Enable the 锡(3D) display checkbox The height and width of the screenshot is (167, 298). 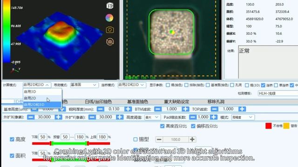pyautogui.click(x=247, y=85)
